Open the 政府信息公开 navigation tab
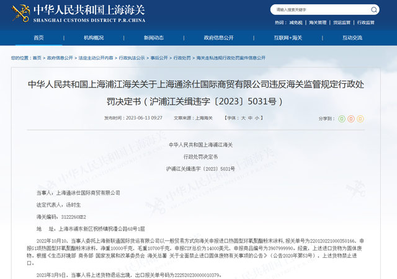The height and width of the screenshot is (279, 397). coord(218,38)
